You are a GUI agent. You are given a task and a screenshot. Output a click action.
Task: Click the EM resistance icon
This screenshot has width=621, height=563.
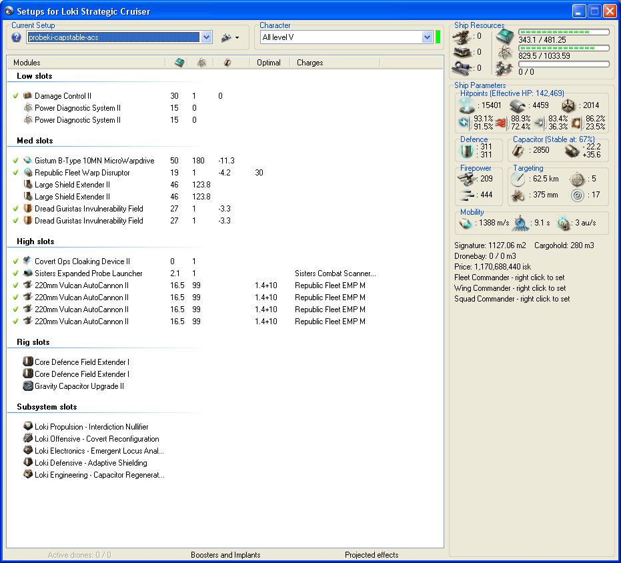click(x=464, y=123)
